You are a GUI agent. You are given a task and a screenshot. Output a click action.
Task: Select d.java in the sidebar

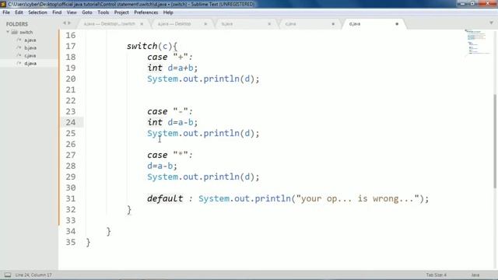coord(30,63)
